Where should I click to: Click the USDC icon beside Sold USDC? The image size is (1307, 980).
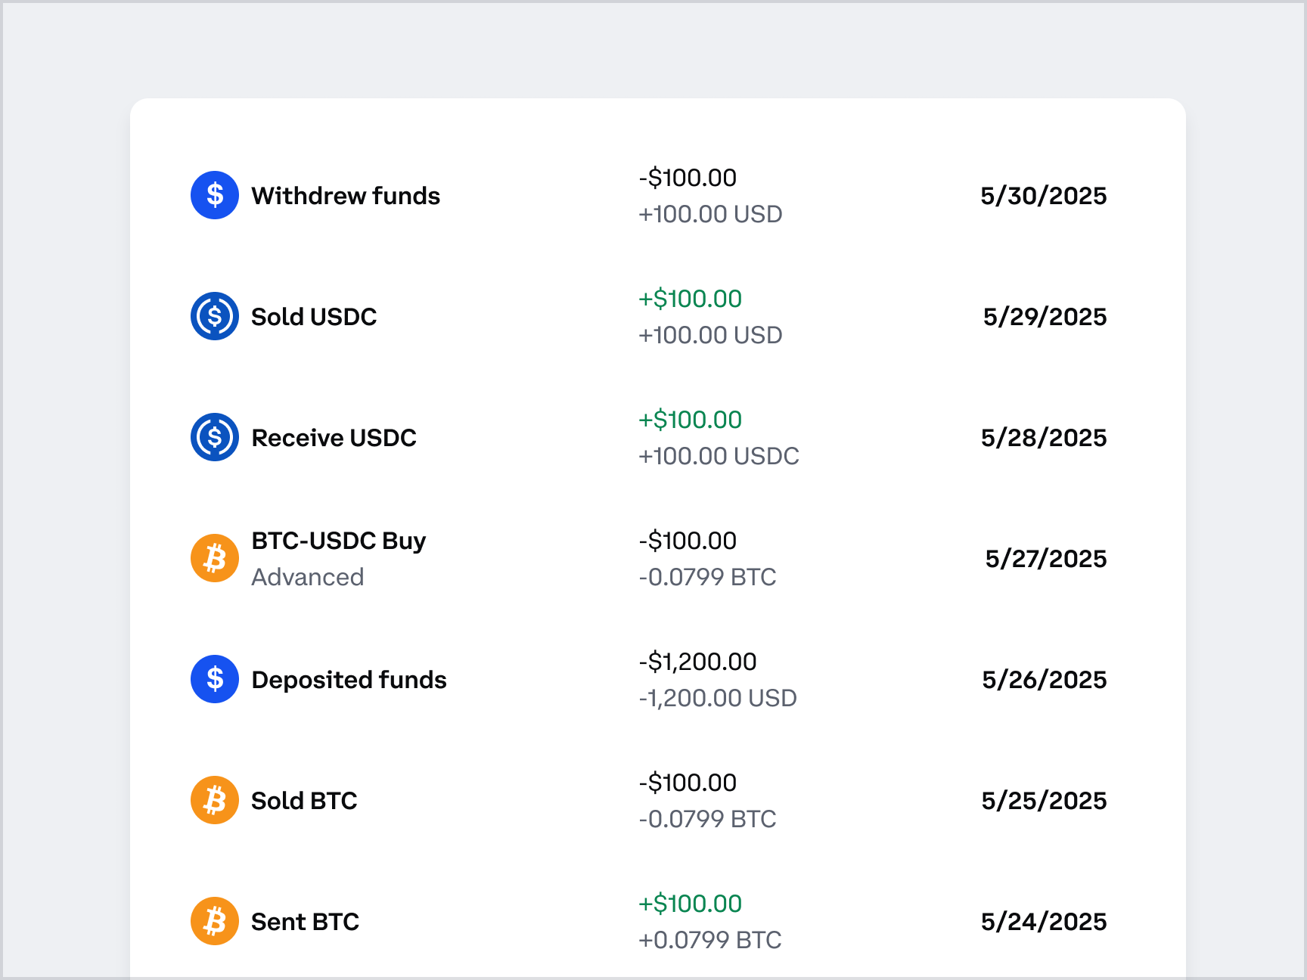point(215,316)
